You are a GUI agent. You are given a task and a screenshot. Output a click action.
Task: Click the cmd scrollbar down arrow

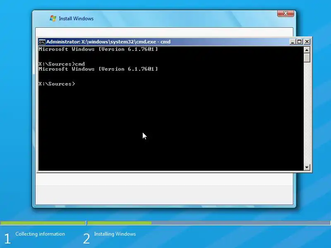307,167
